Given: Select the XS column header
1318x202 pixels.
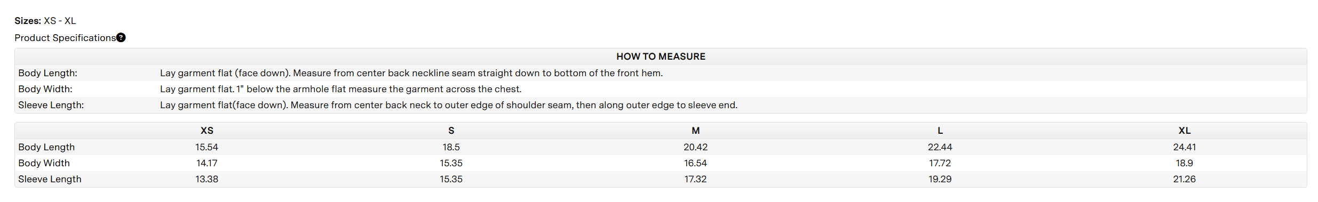Looking at the screenshot, I should tap(207, 131).
